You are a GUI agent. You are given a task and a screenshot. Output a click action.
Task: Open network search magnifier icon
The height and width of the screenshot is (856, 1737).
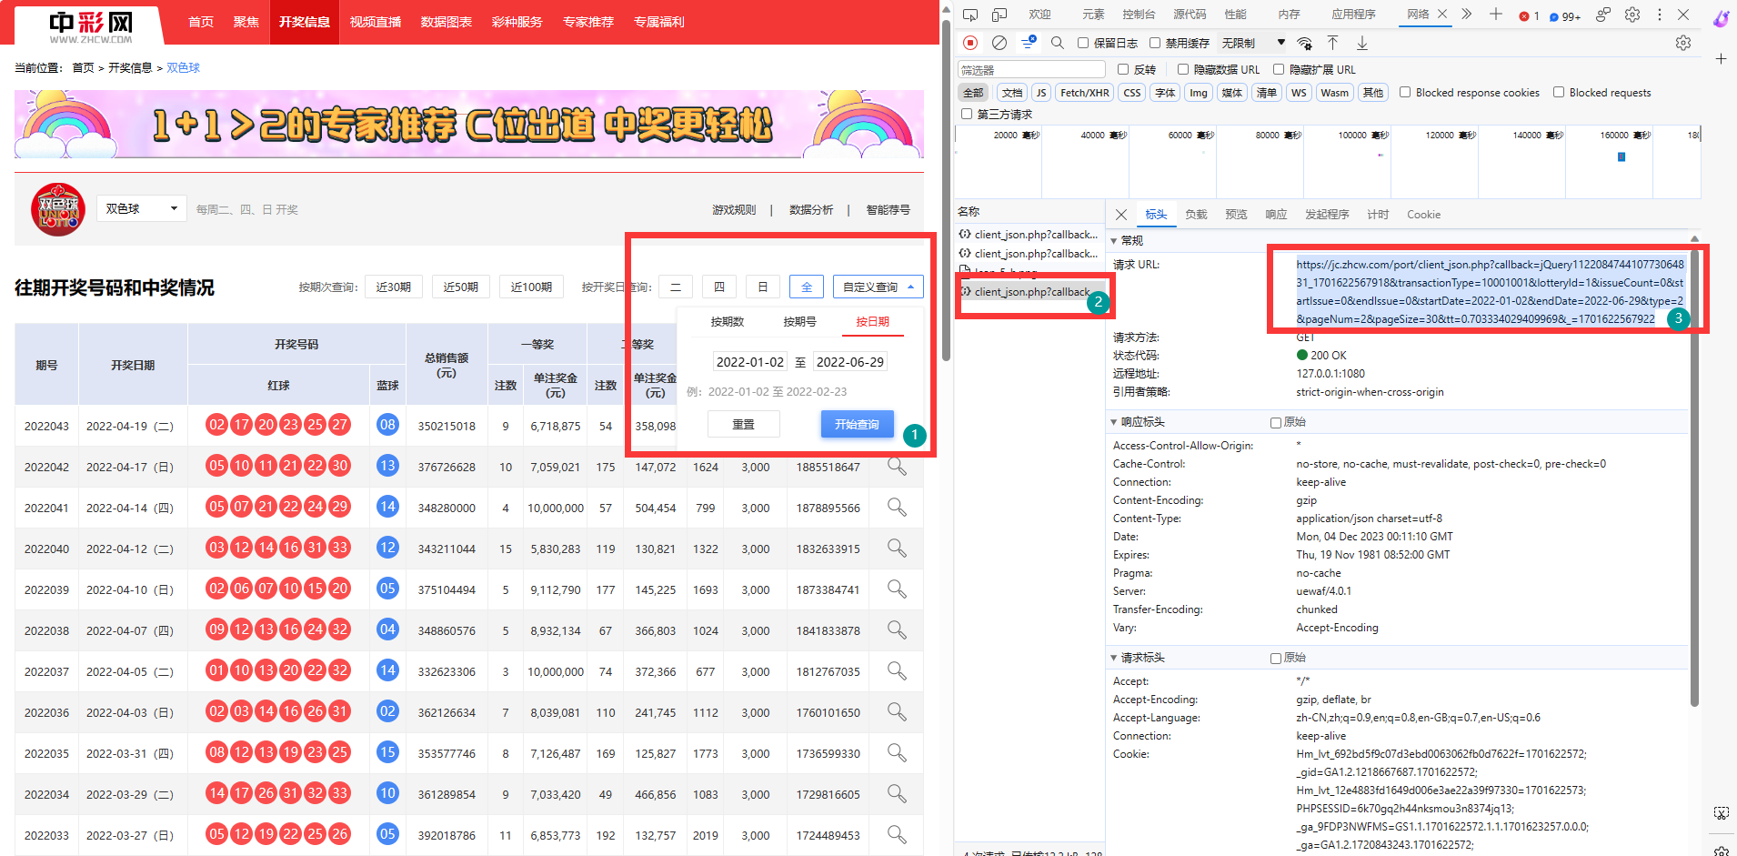click(1057, 43)
